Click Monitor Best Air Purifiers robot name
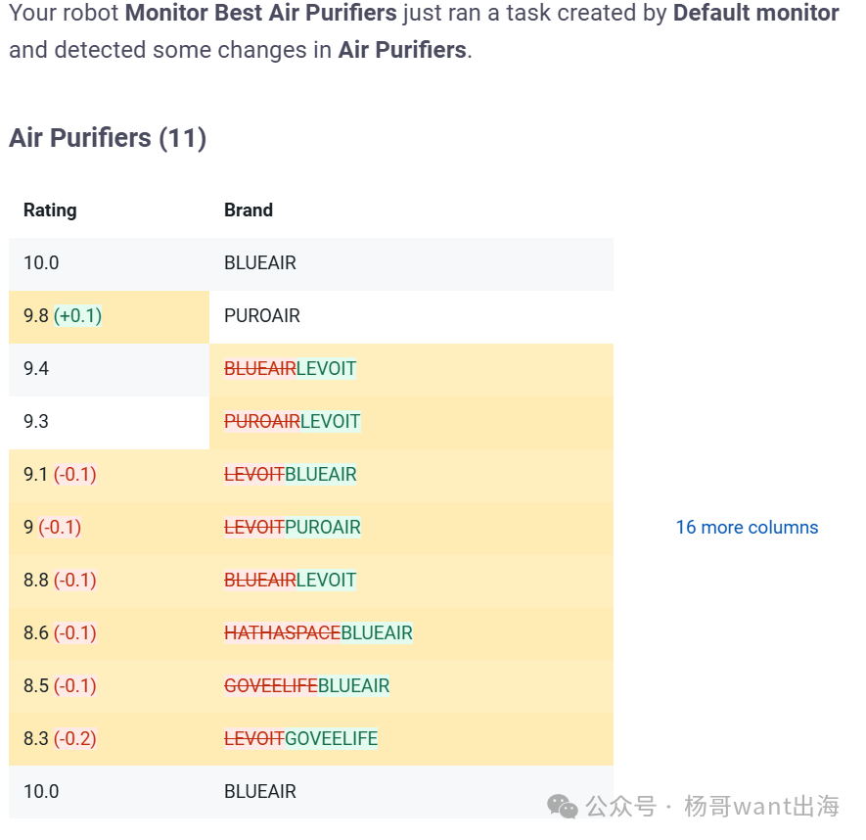This screenshot has width=866, height=840. click(x=260, y=13)
